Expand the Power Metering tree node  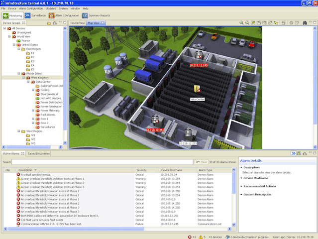click(x=33, y=111)
